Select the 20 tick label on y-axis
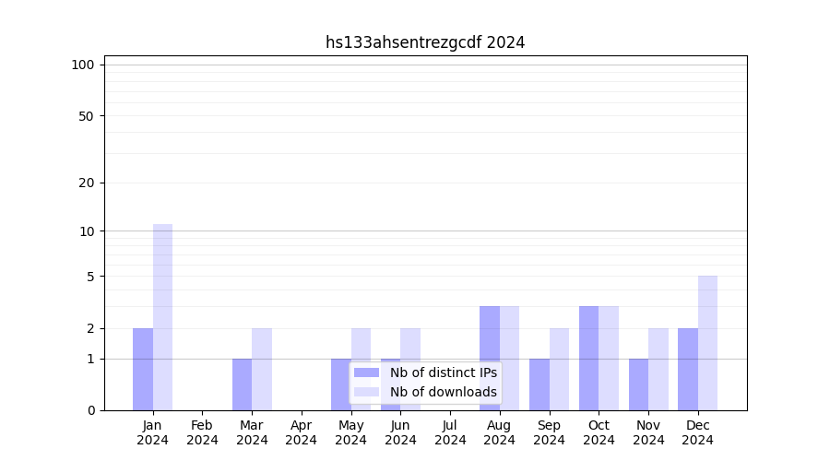The image size is (830, 461). click(x=87, y=183)
